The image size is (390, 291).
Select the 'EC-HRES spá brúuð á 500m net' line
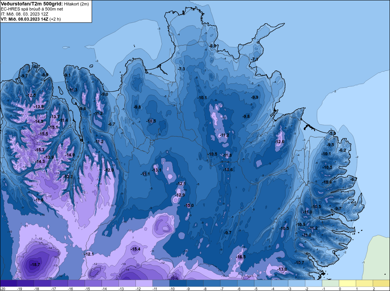point(32,9)
